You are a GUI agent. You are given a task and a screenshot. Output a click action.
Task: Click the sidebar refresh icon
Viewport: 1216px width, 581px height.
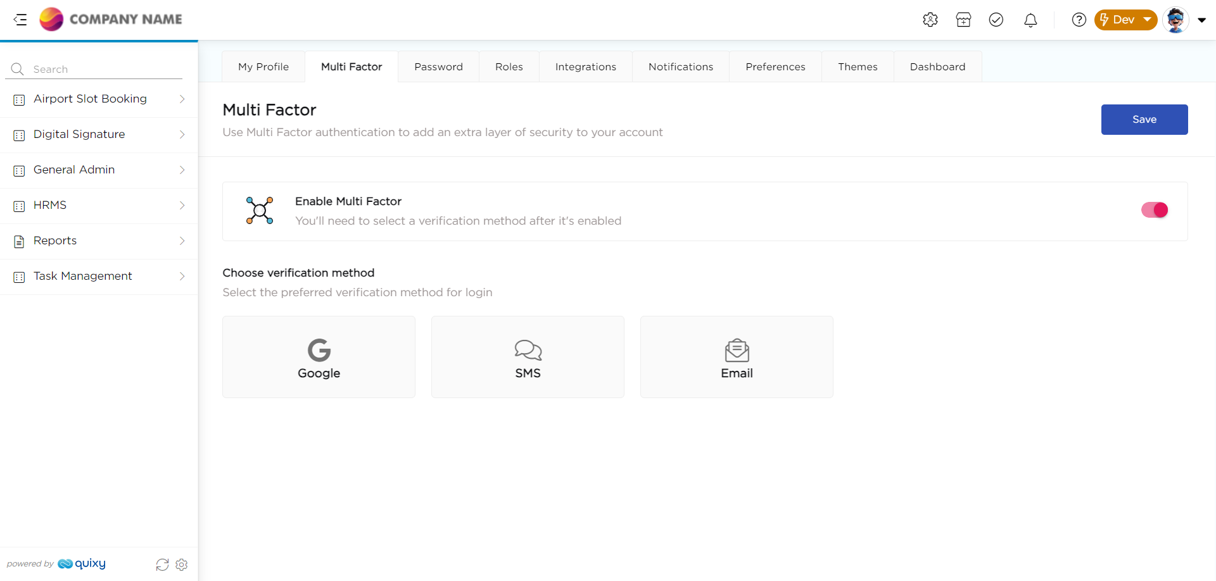coord(162,565)
